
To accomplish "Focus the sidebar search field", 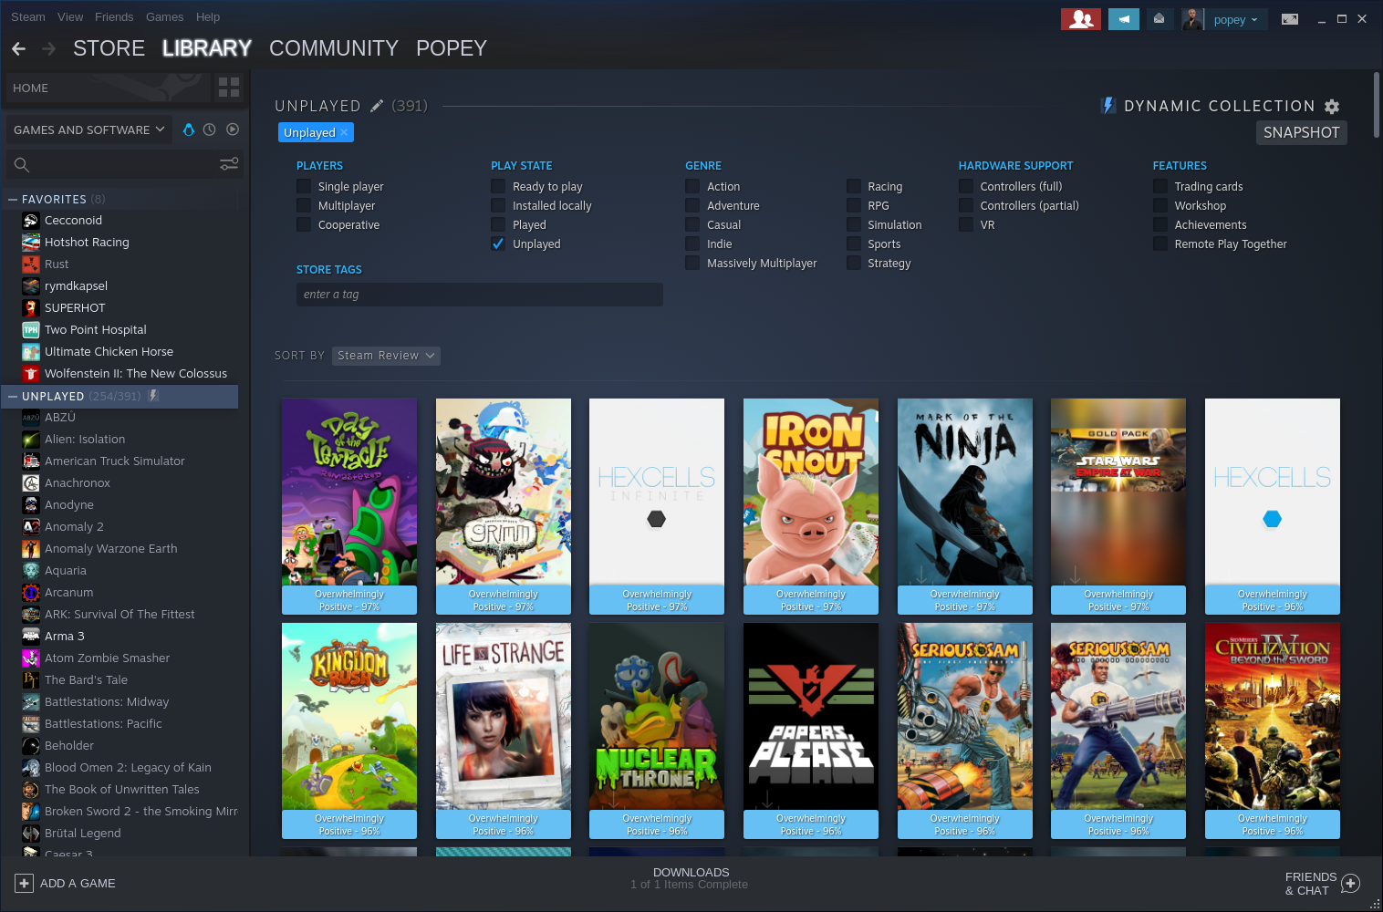I will click(x=126, y=164).
